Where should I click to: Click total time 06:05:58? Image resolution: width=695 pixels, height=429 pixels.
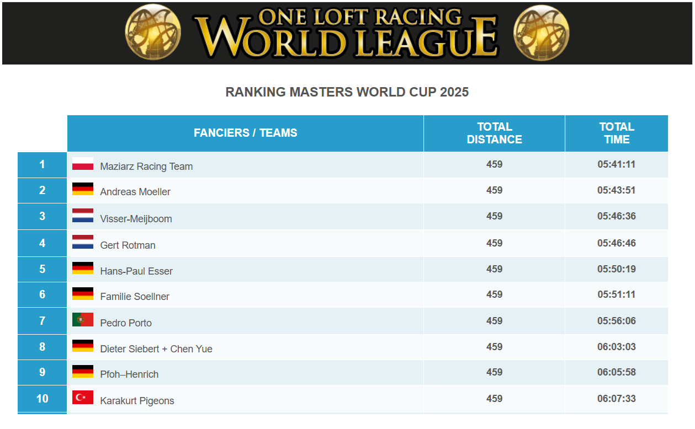pos(617,372)
